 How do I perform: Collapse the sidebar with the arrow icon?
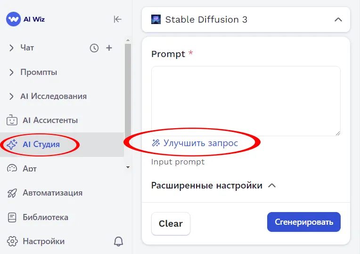click(x=117, y=19)
